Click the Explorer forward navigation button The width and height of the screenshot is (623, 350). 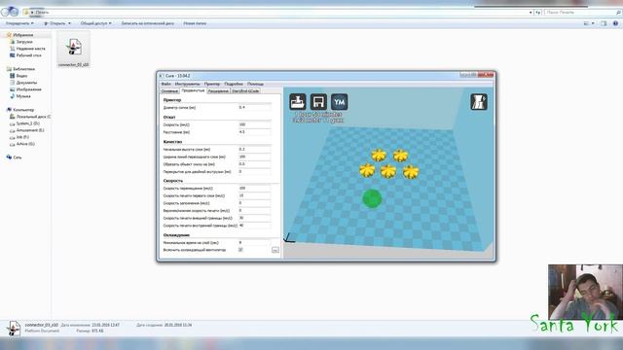pos(14,12)
